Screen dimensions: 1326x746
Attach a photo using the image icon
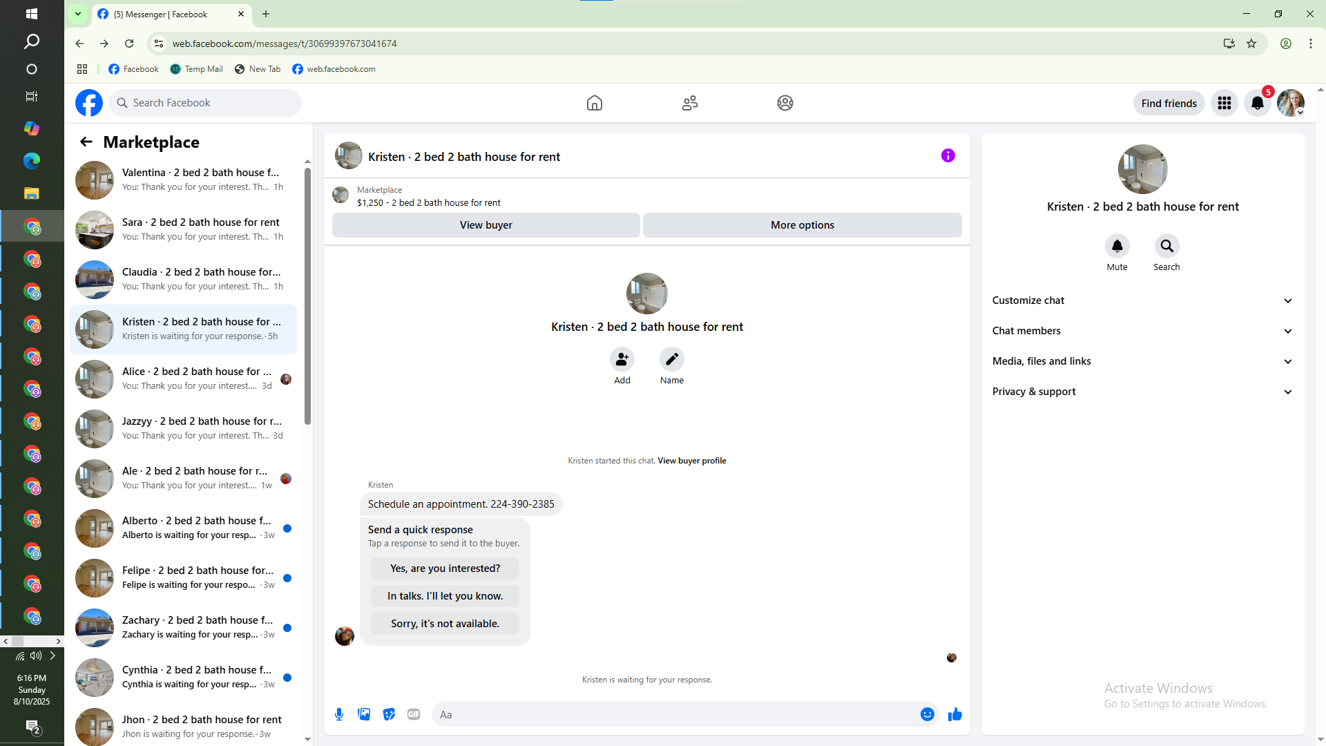click(364, 714)
